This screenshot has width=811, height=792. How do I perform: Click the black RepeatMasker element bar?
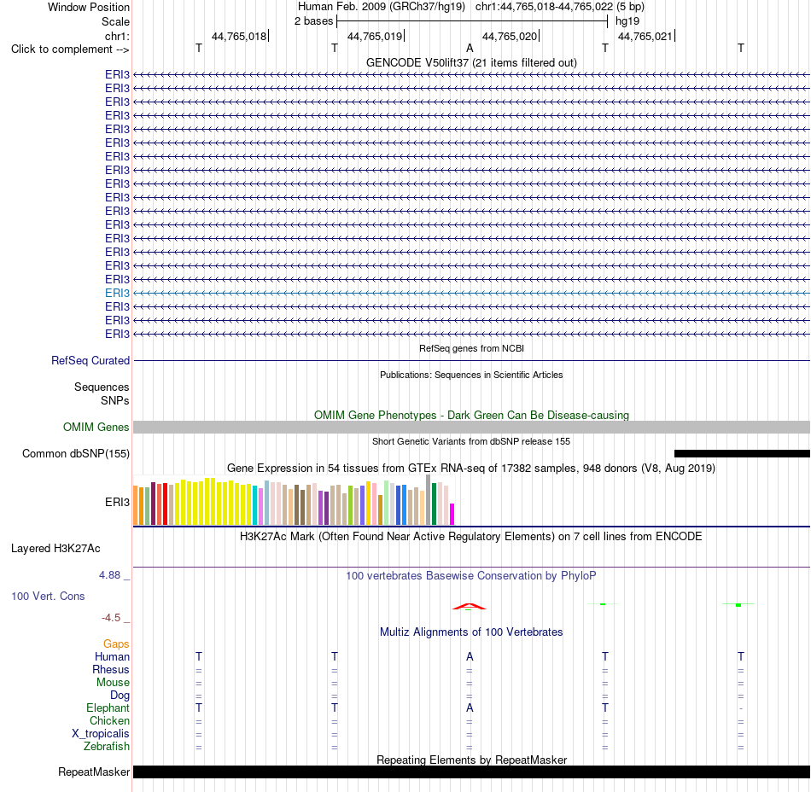471,772
